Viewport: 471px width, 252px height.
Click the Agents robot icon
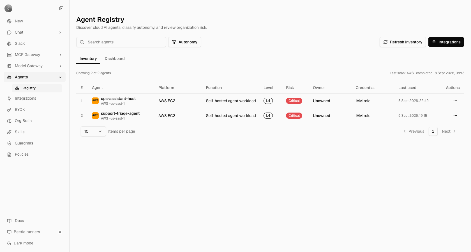point(9,77)
